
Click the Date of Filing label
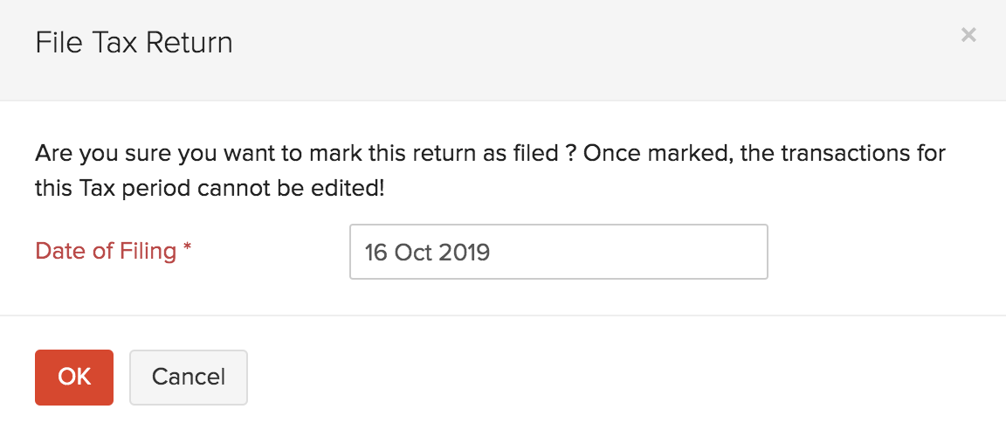[106, 252]
